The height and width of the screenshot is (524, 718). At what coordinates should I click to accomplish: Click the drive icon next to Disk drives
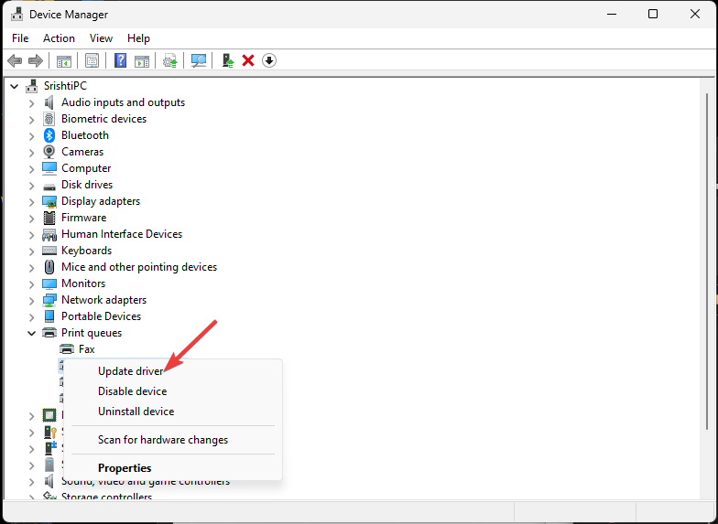[49, 187]
